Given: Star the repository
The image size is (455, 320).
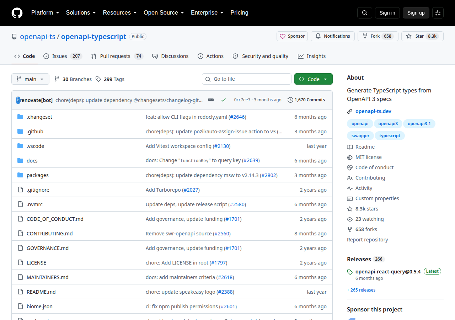Looking at the screenshot, I should (422, 36).
